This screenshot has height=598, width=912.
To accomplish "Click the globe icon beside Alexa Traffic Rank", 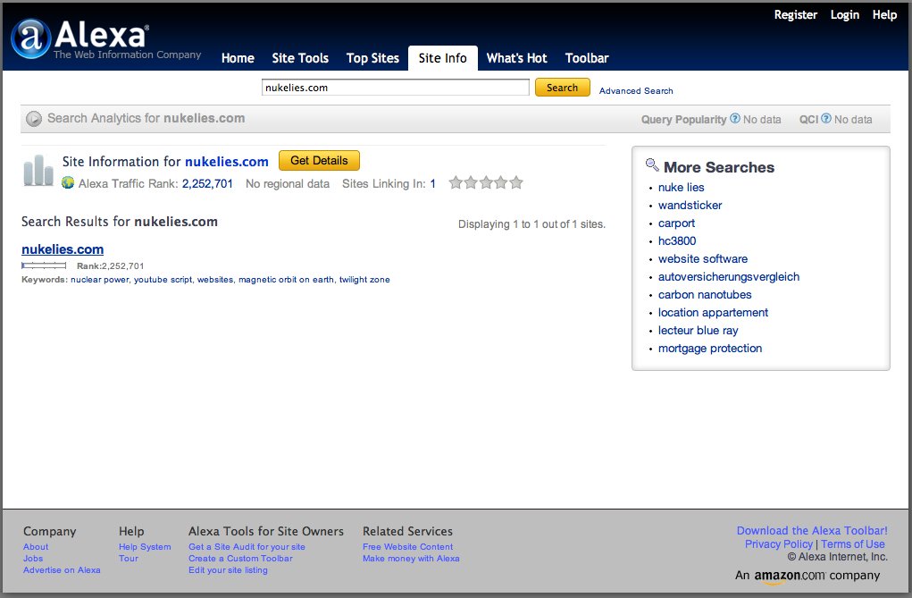I will (x=68, y=183).
